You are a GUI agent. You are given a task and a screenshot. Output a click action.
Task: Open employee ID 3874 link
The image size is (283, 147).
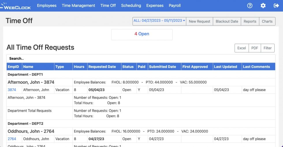(12, 90)
